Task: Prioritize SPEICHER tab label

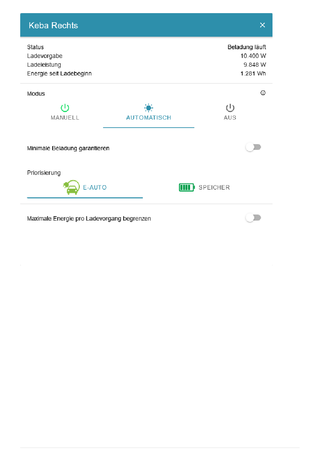Action: tap(214, 188)
